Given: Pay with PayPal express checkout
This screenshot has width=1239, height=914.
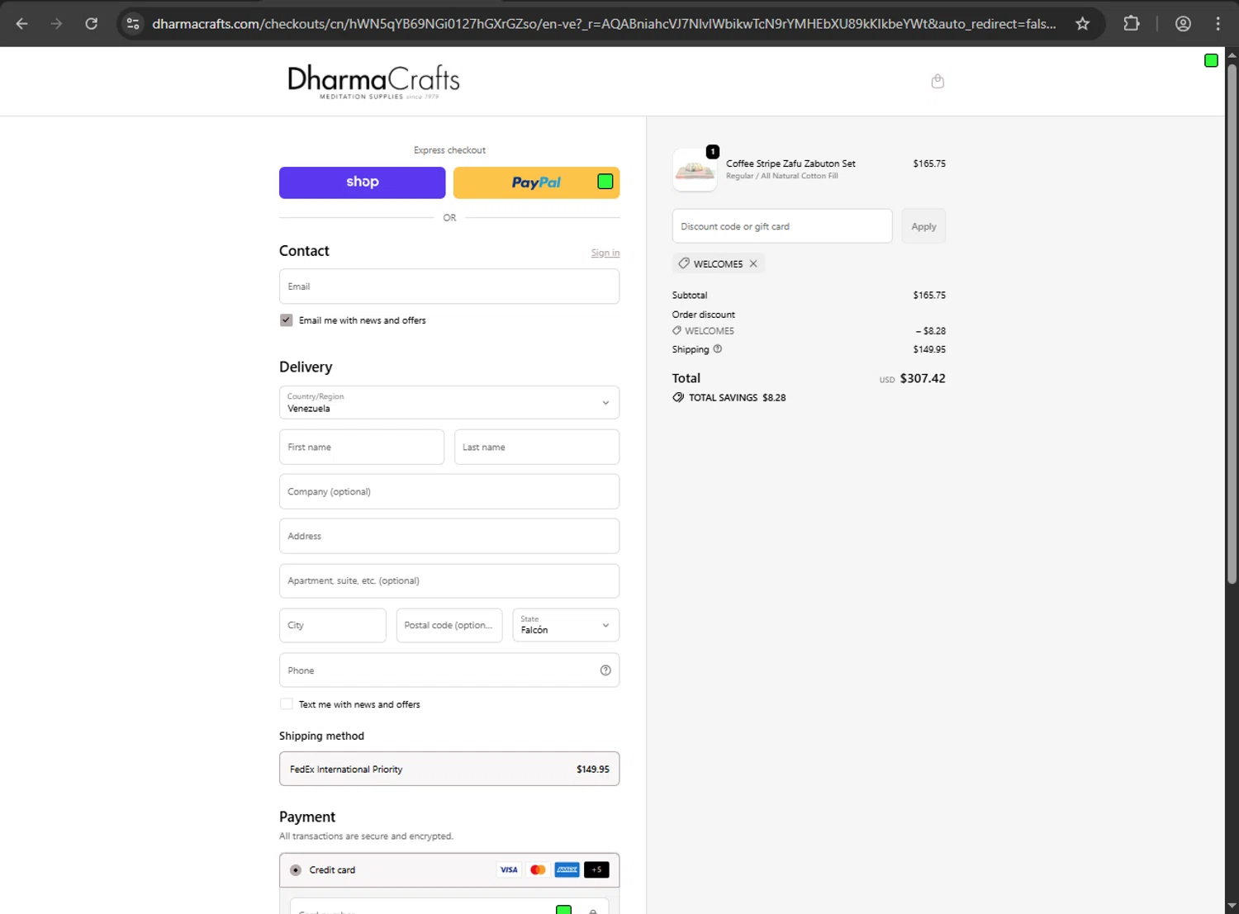Looking at the screenshot, I should point(536,182).
